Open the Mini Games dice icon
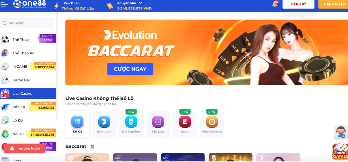 pos(340,151)
